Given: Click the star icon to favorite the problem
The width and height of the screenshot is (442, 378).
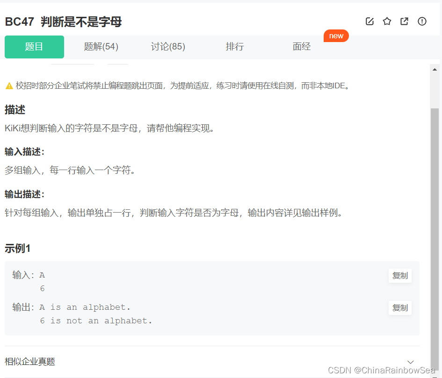Looking at the screenshot, I should tap(387, 21).
